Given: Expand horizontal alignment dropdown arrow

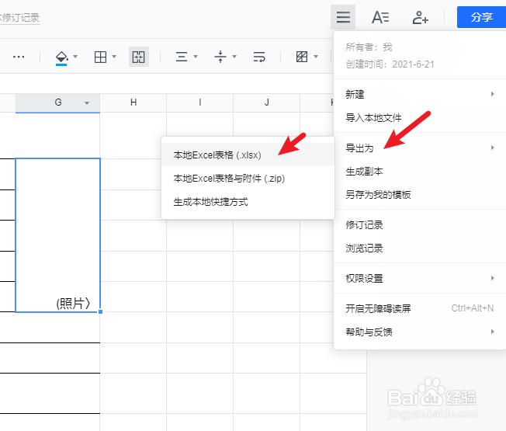Looking at the screenshot, I should [196, 57].
